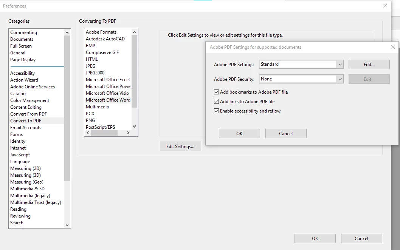Select Multimedia Trust (legacy) category
Screen dimensions: 400x250
36,202
